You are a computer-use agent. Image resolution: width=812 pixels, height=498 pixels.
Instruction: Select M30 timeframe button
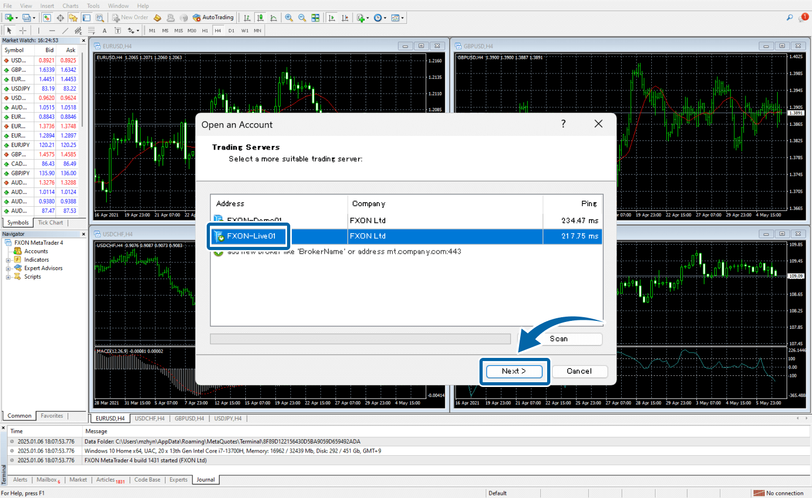(x=191, y=31)
